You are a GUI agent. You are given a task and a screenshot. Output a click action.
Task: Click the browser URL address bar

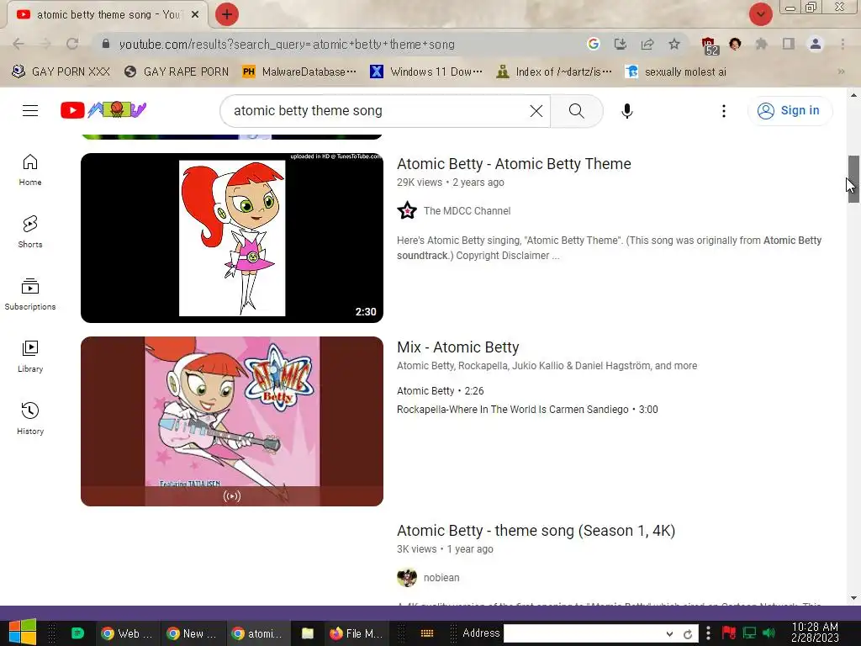pos(341,44)
